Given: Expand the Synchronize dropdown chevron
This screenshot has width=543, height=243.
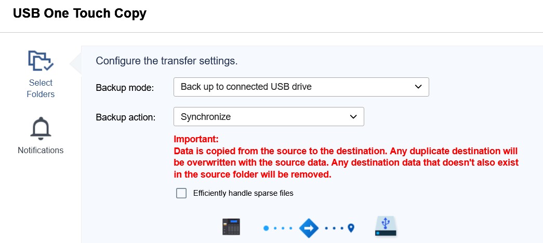Looking at the screenshot, I should point(353,117).
